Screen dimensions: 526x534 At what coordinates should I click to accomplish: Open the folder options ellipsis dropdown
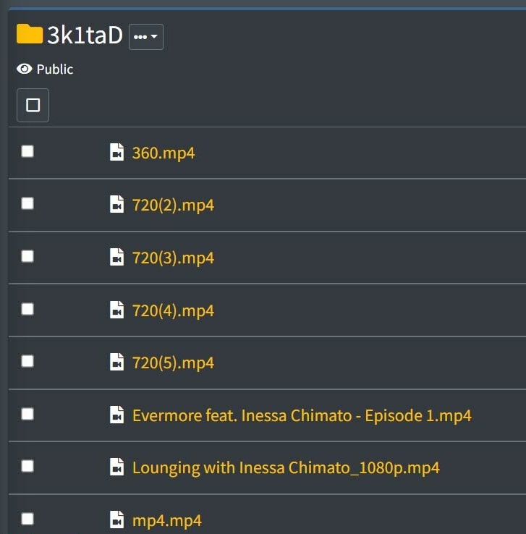click(146, 37)
